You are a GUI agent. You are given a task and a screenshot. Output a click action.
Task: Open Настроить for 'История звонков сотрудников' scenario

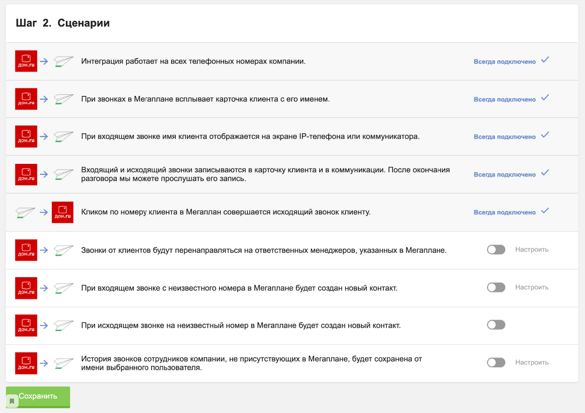click(x=532, y=362)
